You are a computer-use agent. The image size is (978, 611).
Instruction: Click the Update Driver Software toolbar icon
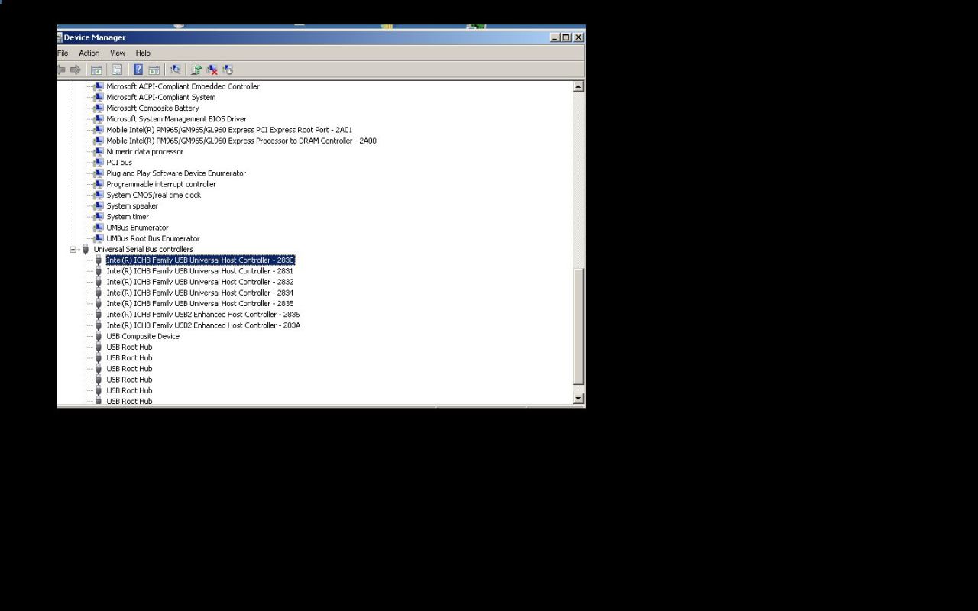coord(196,70)
